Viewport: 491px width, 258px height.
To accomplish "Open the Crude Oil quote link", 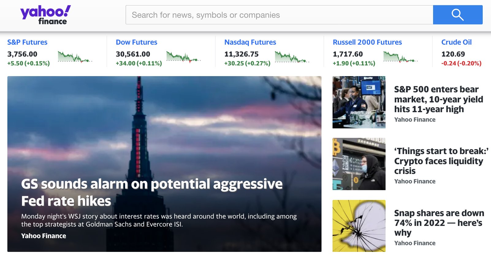I will click(x=456, y=42).
